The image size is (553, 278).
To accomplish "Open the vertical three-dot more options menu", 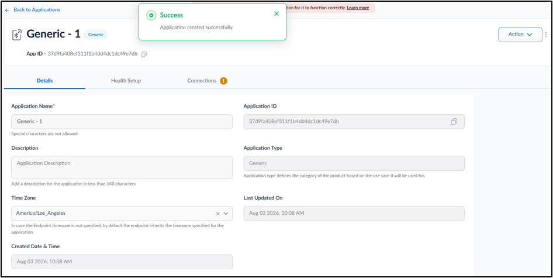I will 546,35.
